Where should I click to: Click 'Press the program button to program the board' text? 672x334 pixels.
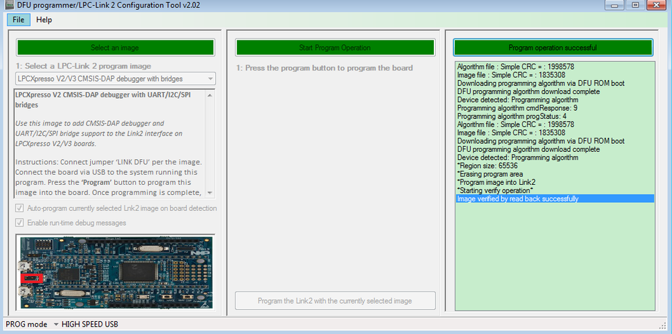point(325,68)
